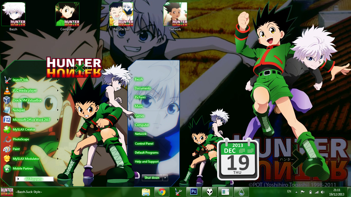This screenshot has width=351, height=197.
Task: Open the Recycle Bin desktop icon
Action: 121,16
